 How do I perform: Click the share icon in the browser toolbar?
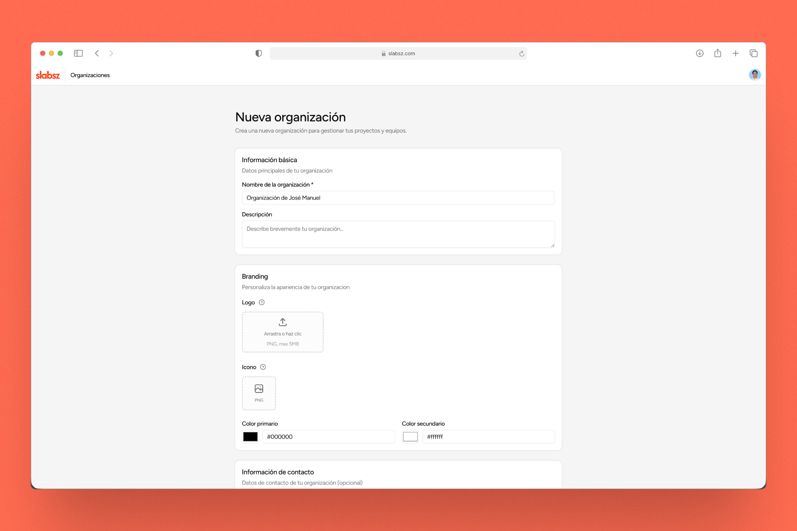[x=718, y=53]
